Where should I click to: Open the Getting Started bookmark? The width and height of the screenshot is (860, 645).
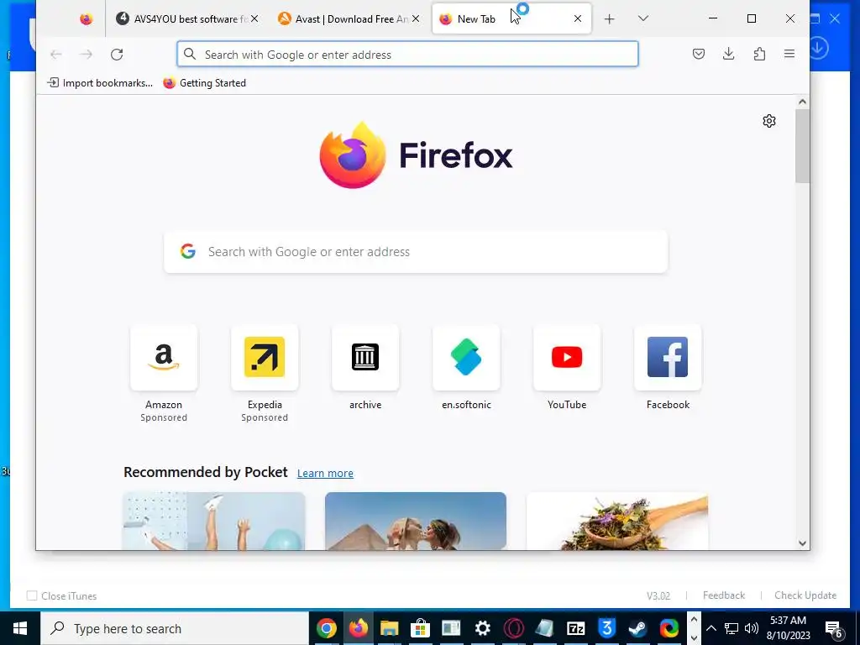[x=205, y=83]
